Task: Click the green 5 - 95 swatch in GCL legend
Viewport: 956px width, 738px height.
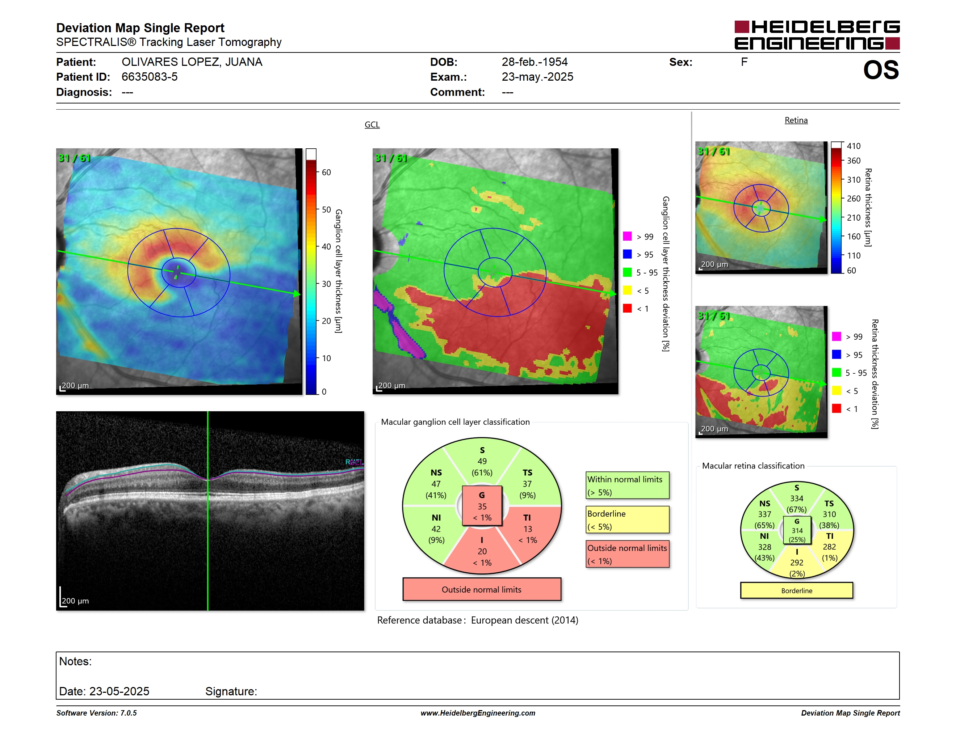Action: point(627,272)
